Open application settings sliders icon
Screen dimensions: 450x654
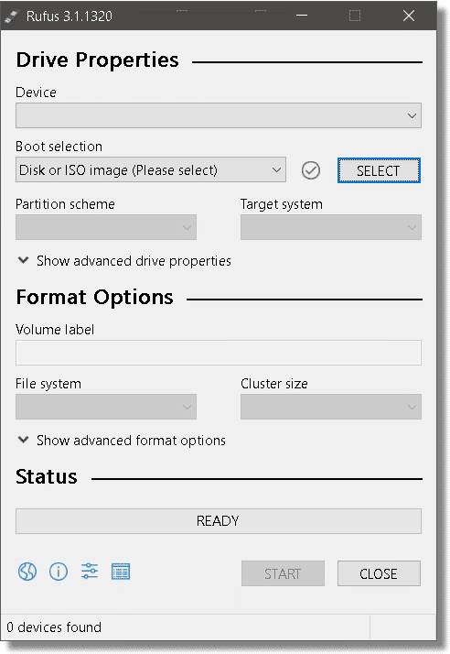[90, 571]
